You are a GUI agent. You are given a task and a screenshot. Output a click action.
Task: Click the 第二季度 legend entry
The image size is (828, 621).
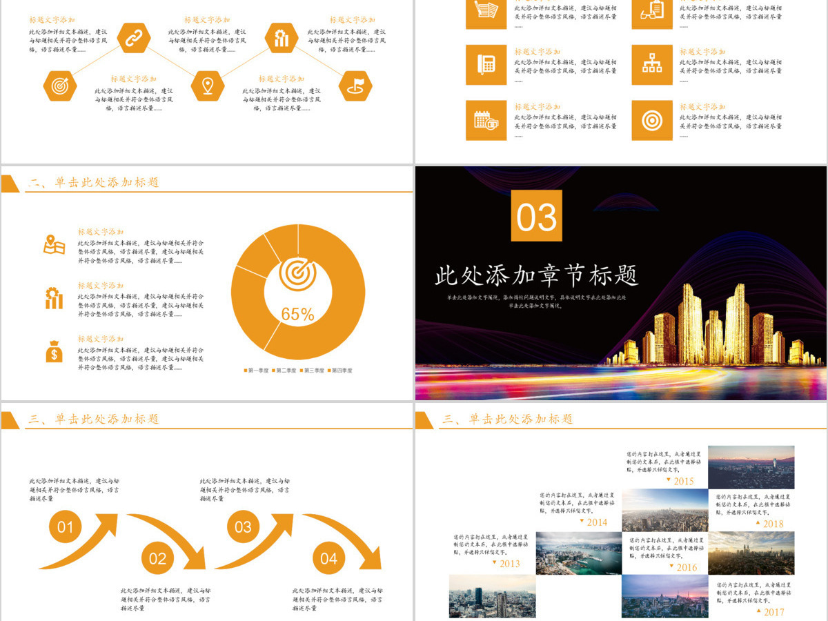pyautogui.click(x=284, y=371)
